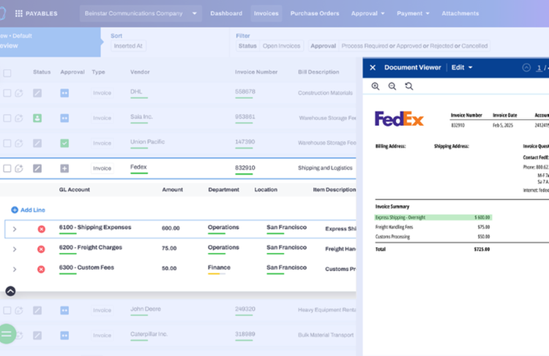Open the Attachments tab

[x=460, y=13]
